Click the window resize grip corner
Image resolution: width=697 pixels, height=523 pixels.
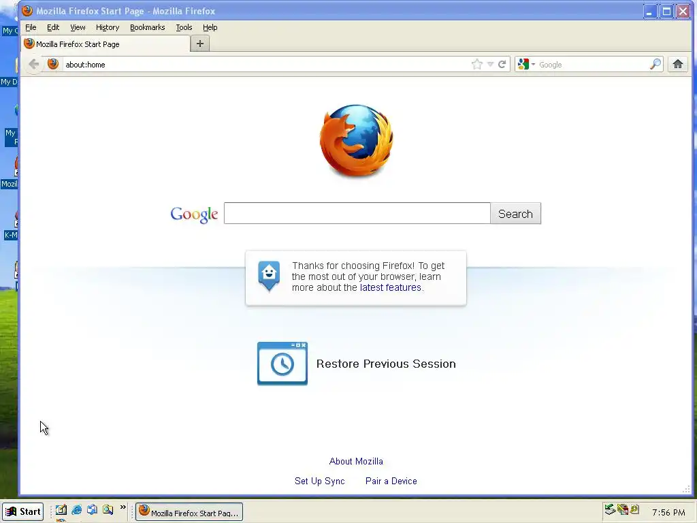click(686, 489)
